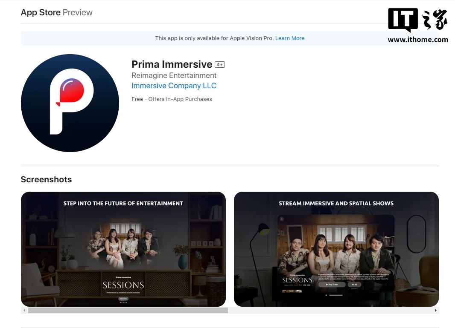Click the Prima Immersive app icon
Screen dimensions: 455x328
pyautogui.click(x=70, y=103)
